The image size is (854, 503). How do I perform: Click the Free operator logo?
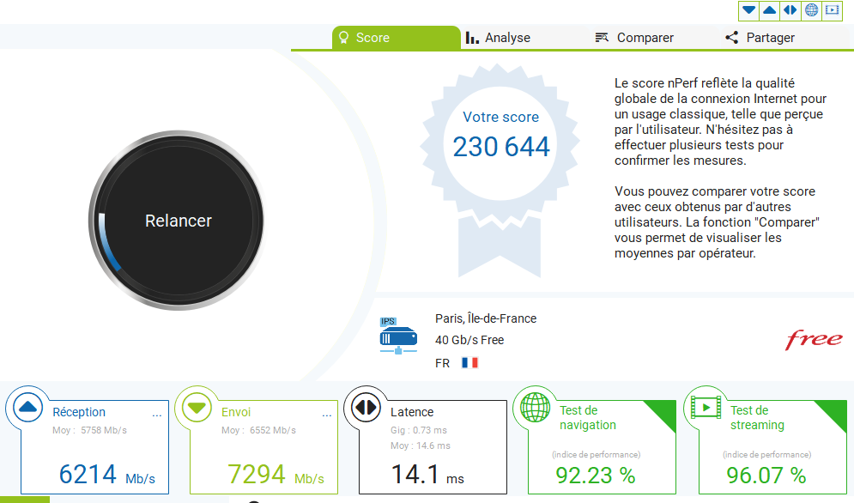click(x=814, y=340)
